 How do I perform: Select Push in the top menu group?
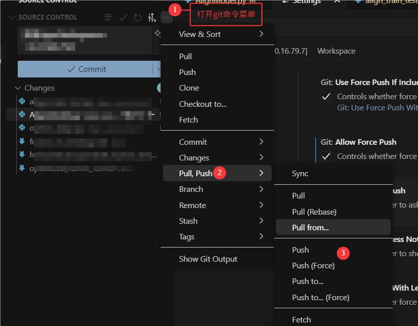(x=217, y=72)
